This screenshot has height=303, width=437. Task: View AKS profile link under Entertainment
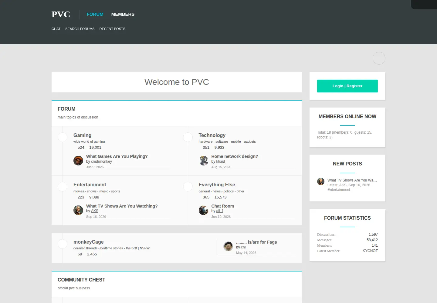click(95, 211)
